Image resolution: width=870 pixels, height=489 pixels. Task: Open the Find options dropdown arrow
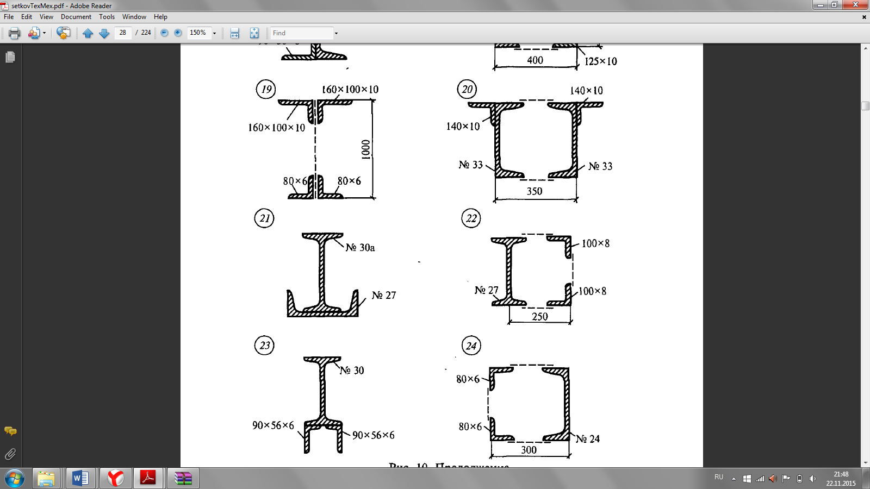(x=336, y=33)
